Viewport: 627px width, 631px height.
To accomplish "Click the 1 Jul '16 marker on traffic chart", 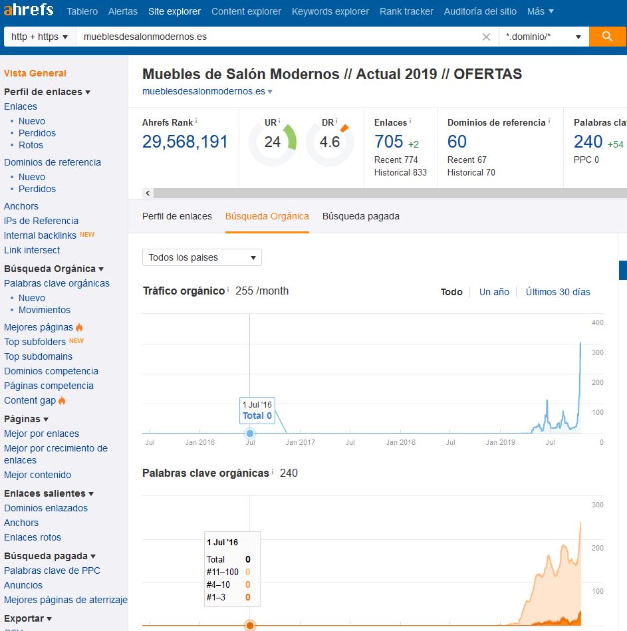I will [250, 434].
